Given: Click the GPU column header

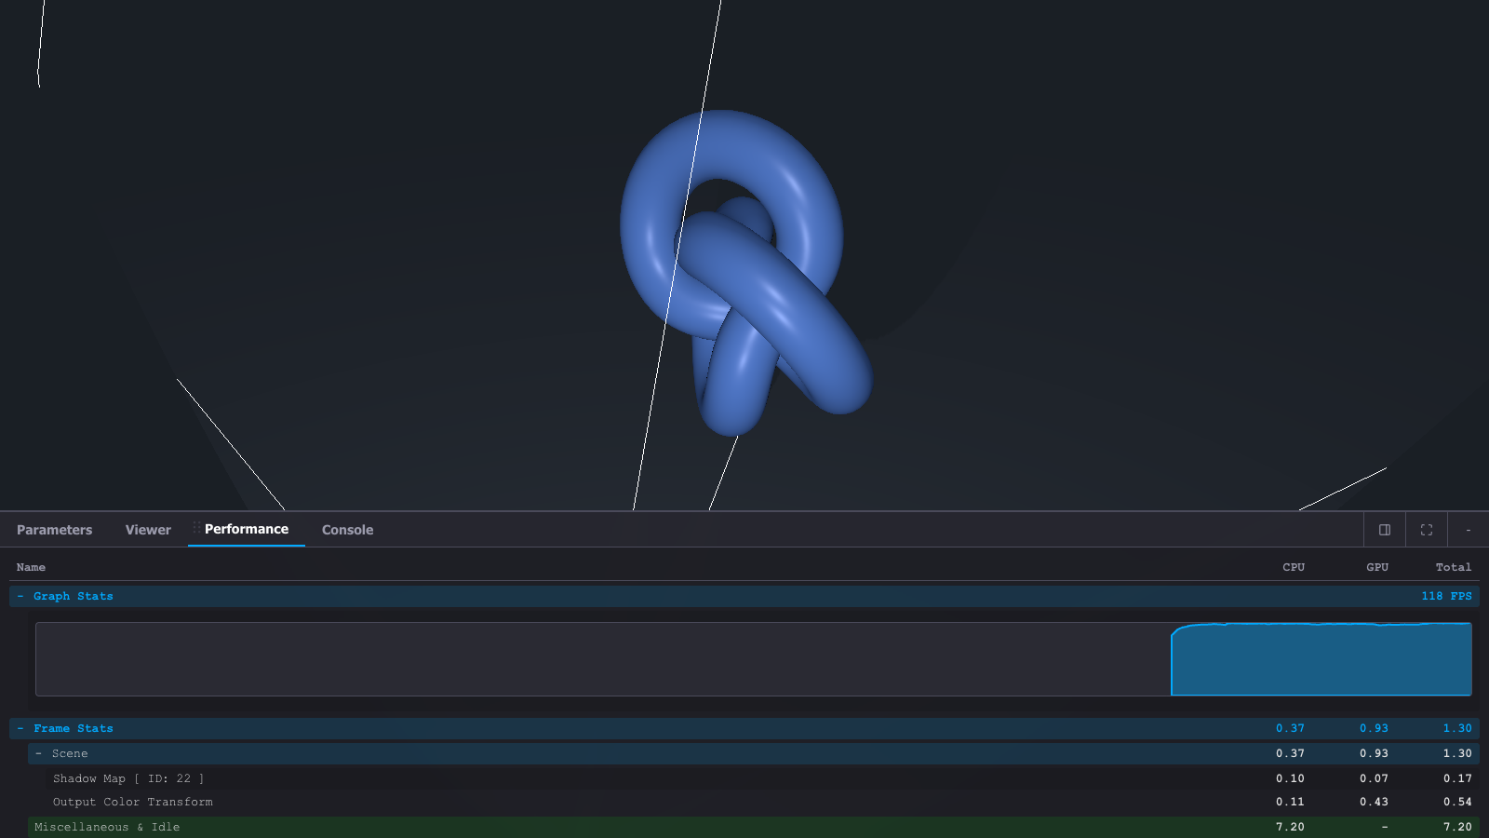Looking at the screenshot, I should [x=1376, y=567].
